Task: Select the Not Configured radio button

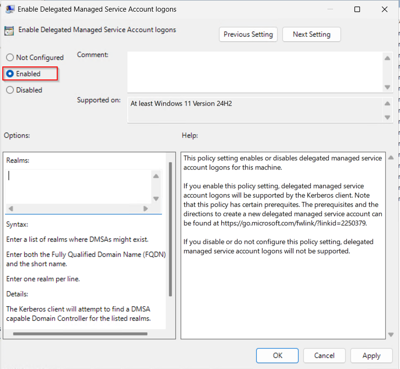Action: pos(10,57)
